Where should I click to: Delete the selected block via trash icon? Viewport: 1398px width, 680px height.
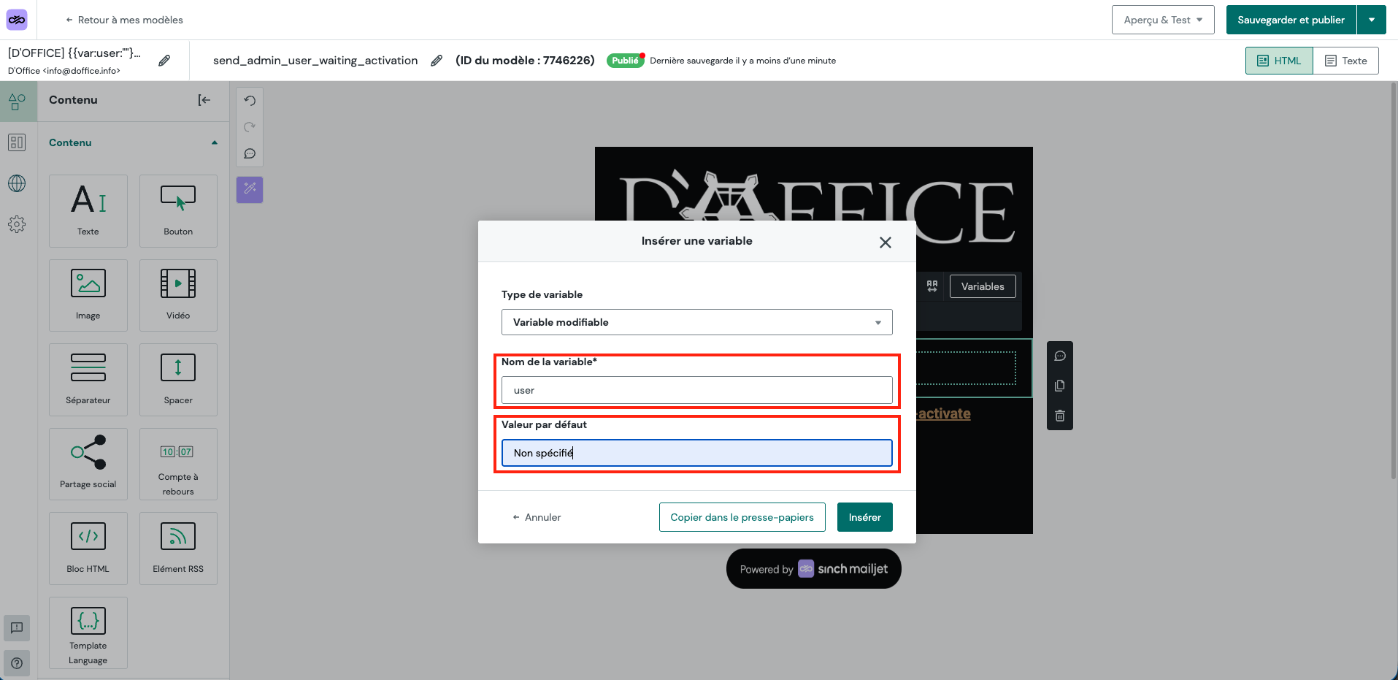(1059, 415)
